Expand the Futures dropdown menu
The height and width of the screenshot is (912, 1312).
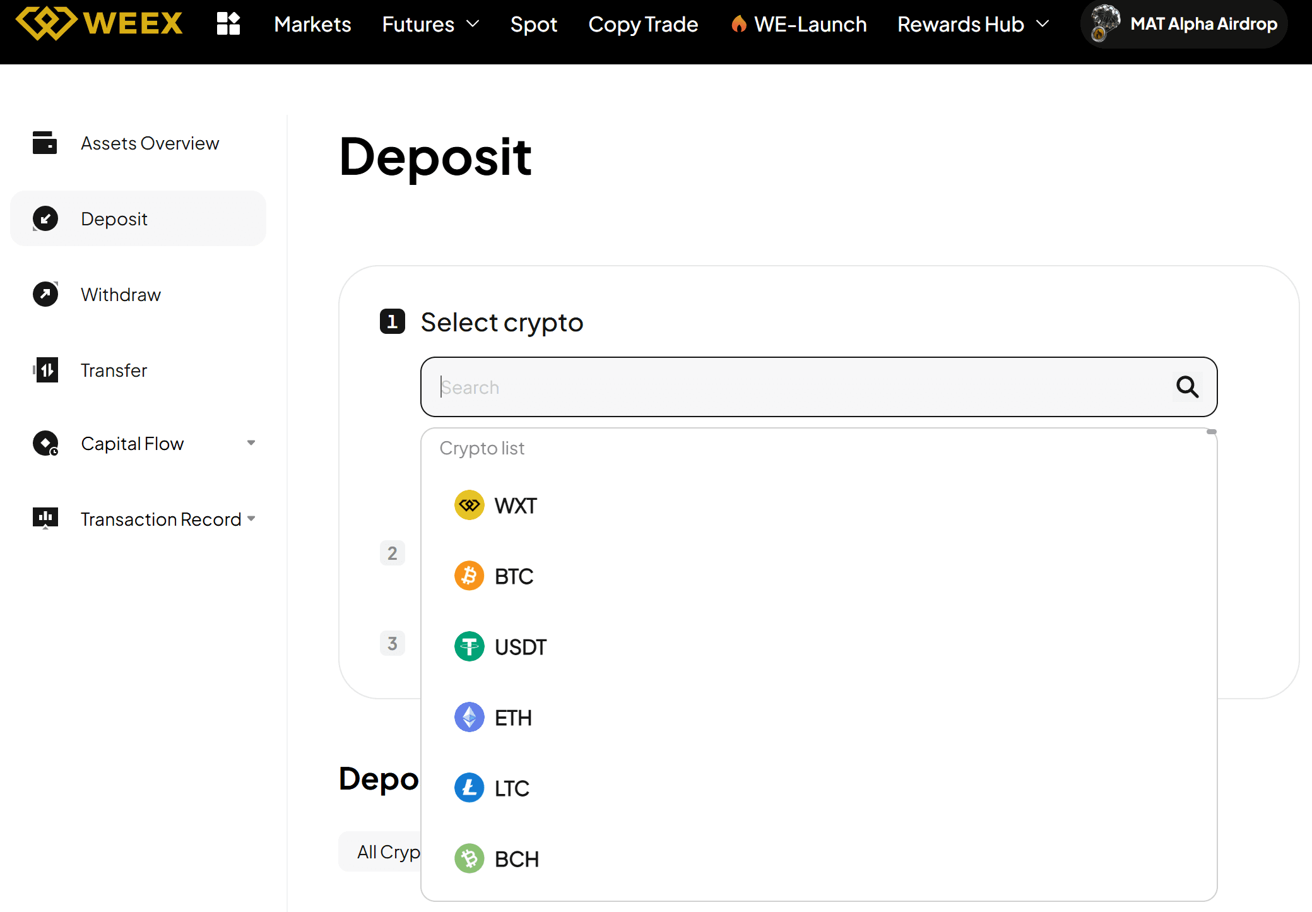click(x=430, y=24)
